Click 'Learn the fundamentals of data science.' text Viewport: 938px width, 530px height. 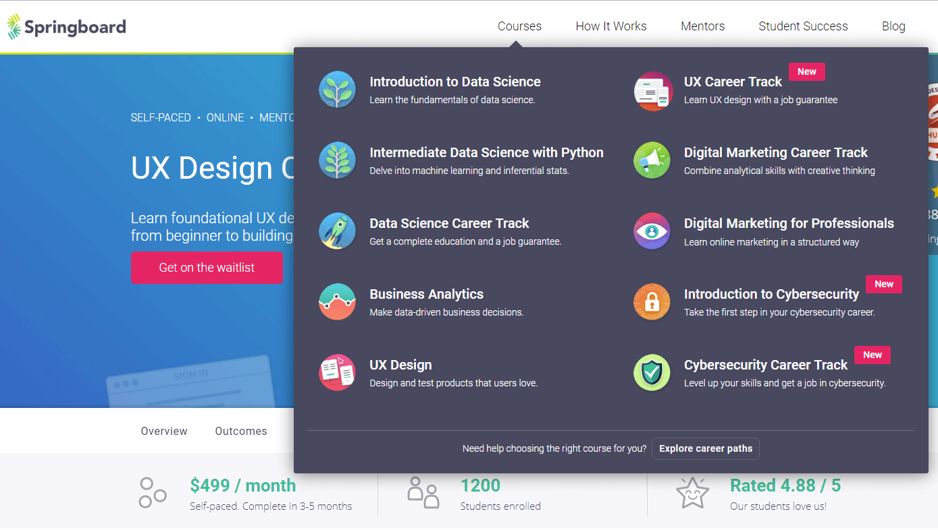(452, 100)
